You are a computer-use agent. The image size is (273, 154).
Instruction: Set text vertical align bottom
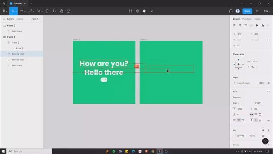260,120
